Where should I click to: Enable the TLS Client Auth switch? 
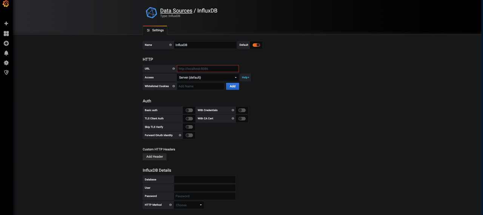(189, 119)
